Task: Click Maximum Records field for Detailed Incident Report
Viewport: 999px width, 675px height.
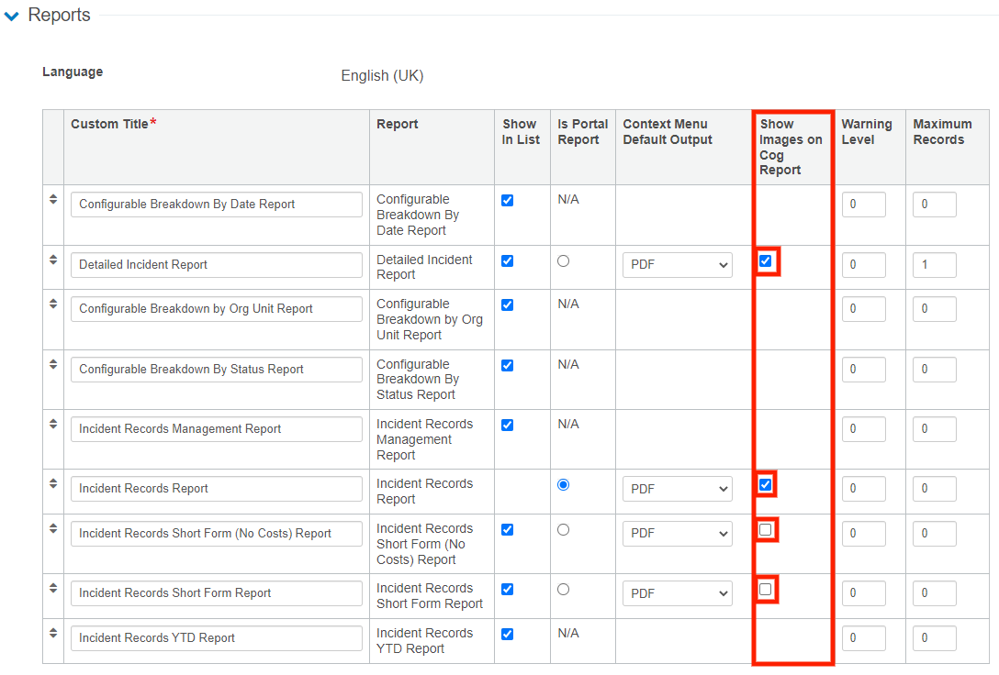Action: [934, 266]
